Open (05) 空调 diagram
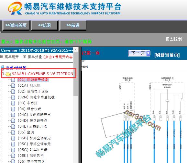This screenshot has height=163, width=187. click(x=26, y=132)
